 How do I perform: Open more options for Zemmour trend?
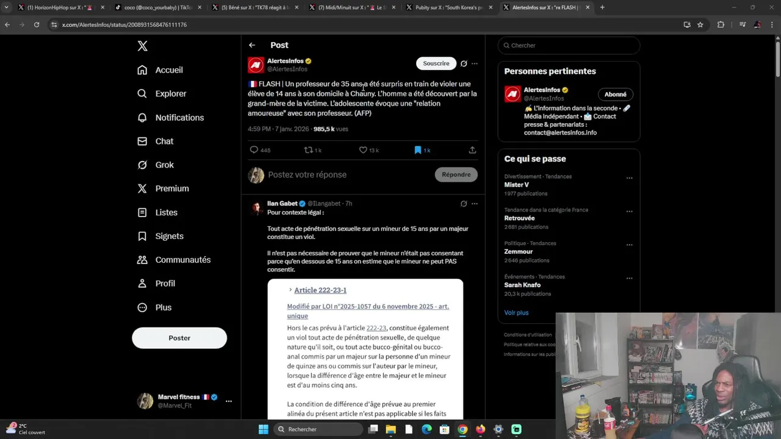629,245
